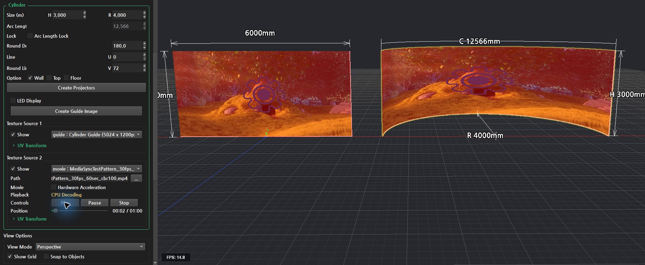
Task: Enable Snap to Objects
Action: coord(46,256)
